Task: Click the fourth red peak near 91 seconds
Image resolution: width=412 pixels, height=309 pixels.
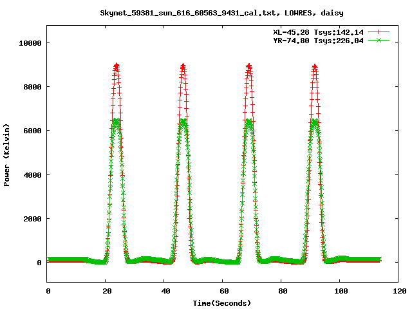Action: click(x=315, y=66)
